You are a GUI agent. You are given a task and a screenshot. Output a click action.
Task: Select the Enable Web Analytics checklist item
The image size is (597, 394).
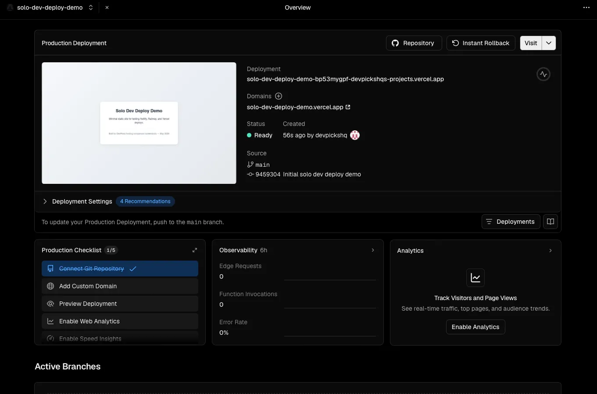click(120, 321)
